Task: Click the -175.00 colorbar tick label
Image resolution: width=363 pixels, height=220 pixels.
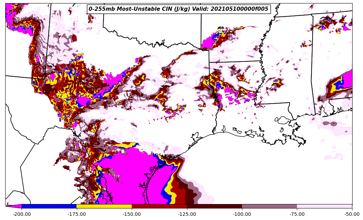Action: point(76,214)
